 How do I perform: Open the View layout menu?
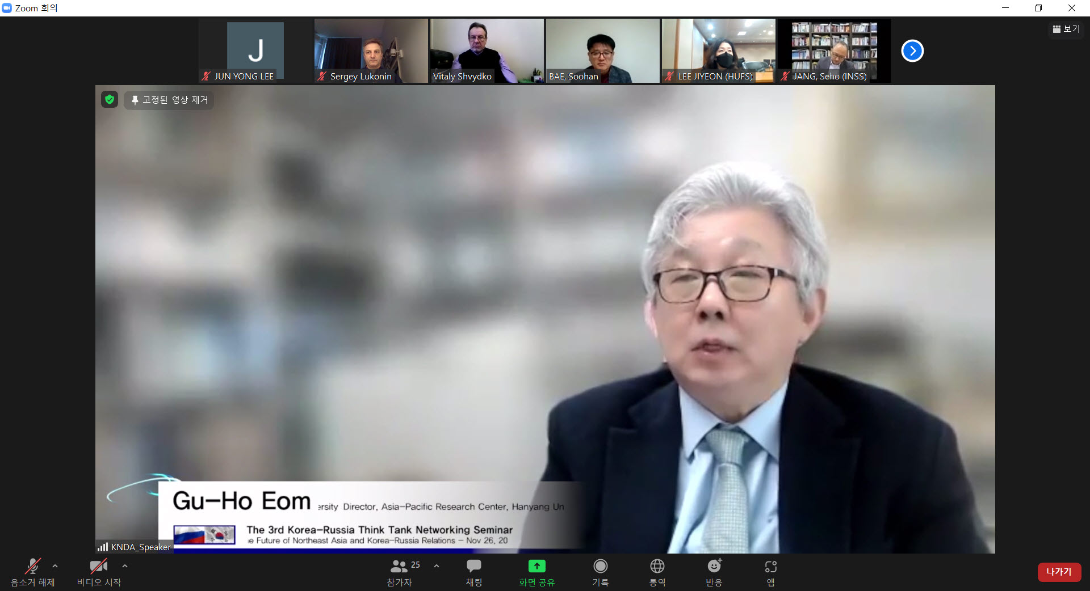point(1066,29)
